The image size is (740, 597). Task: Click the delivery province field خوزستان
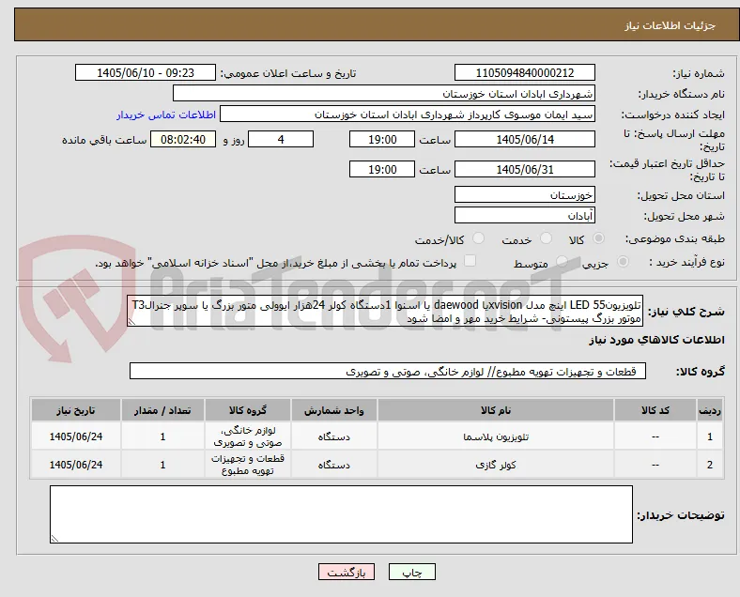tap(524, 194)
